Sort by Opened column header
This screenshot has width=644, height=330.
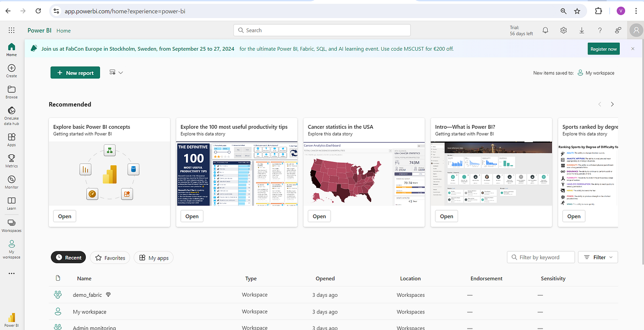(x=325, y=278)
